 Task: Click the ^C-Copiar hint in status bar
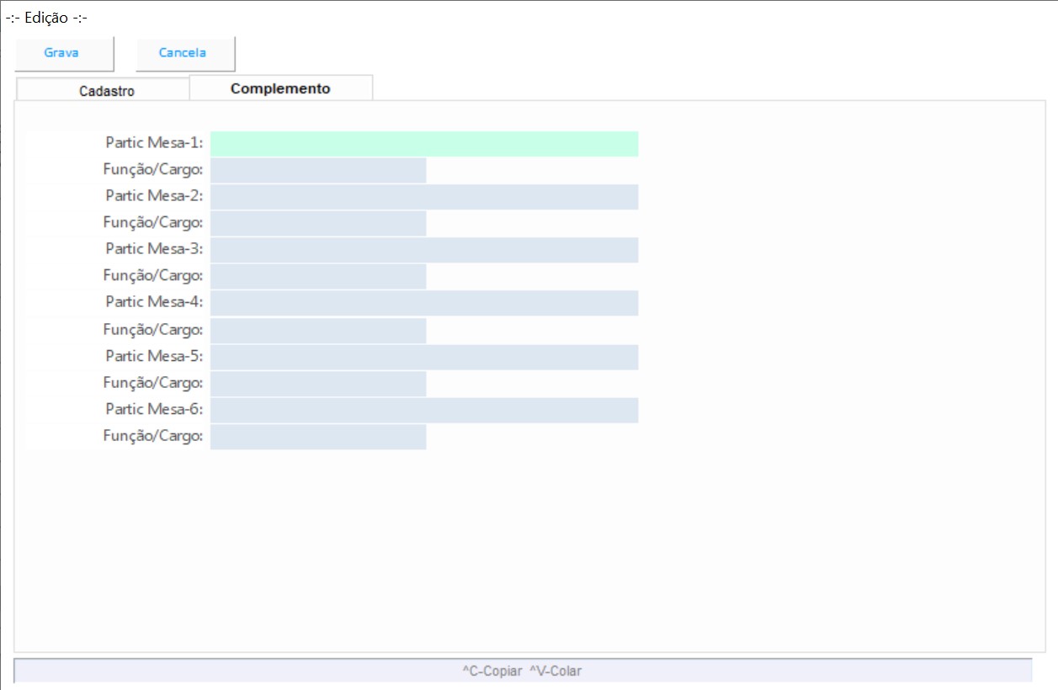[x=492, y=671]
